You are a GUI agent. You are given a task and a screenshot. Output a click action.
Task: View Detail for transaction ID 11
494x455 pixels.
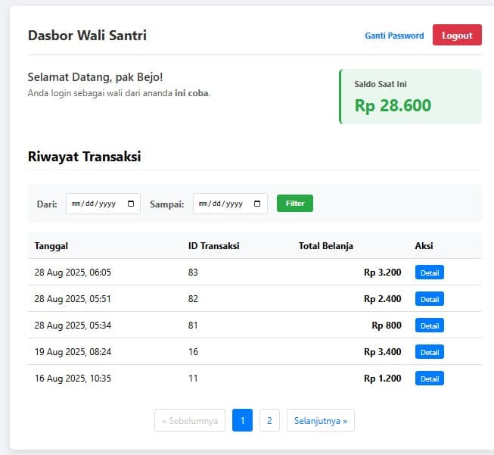430,379
